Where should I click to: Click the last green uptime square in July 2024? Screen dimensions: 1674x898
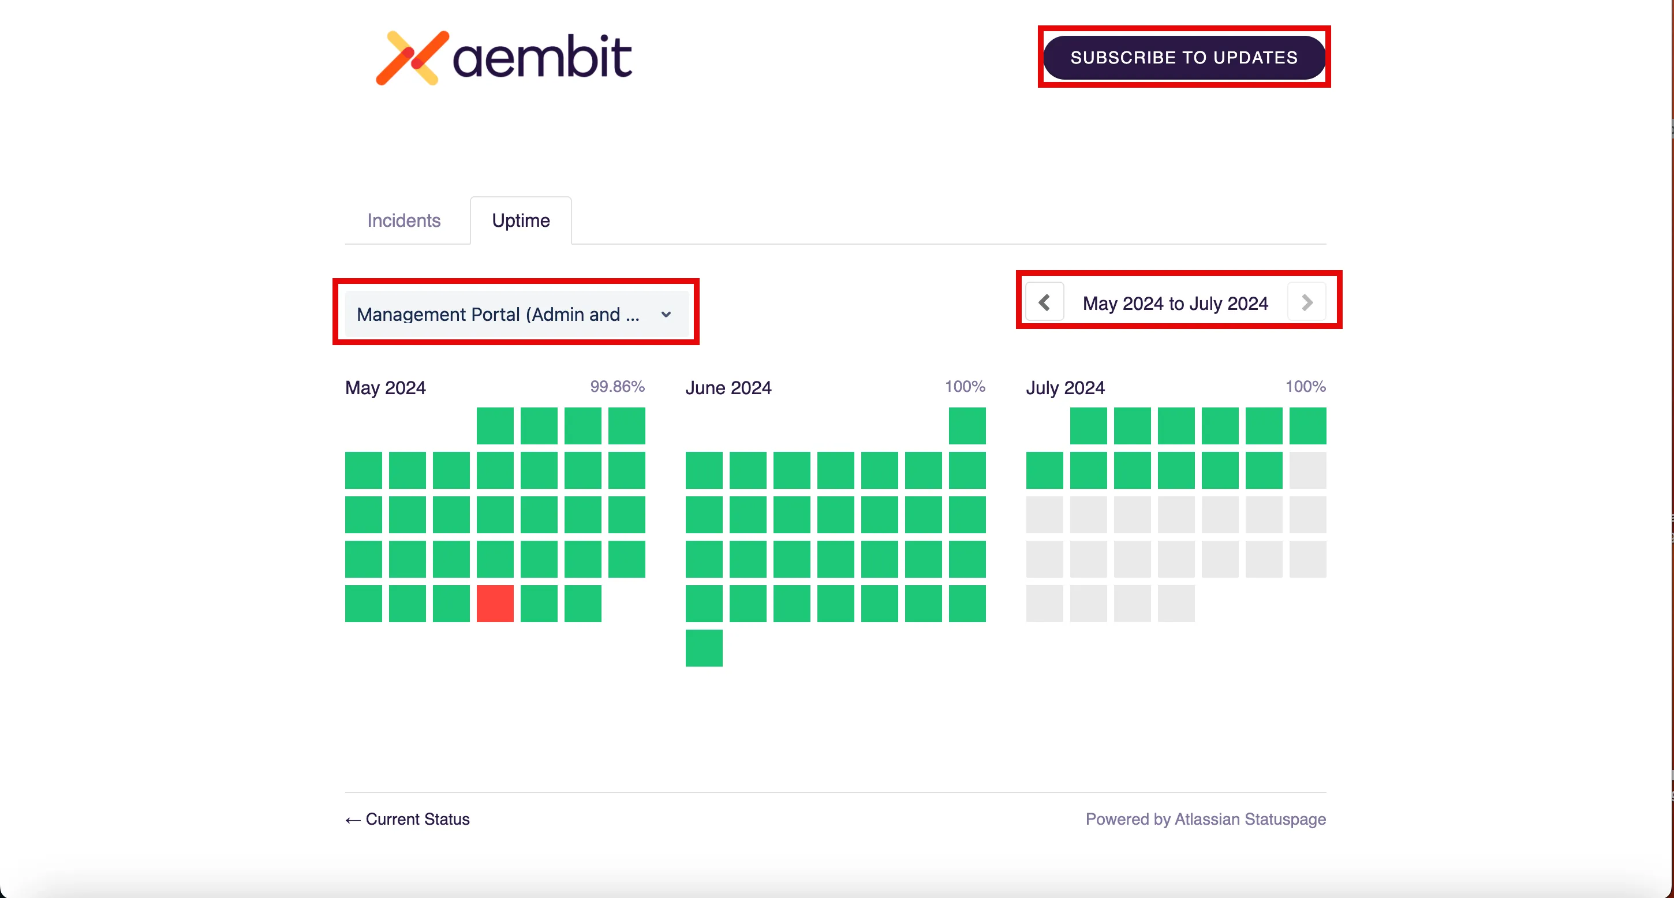(1265, 470)
